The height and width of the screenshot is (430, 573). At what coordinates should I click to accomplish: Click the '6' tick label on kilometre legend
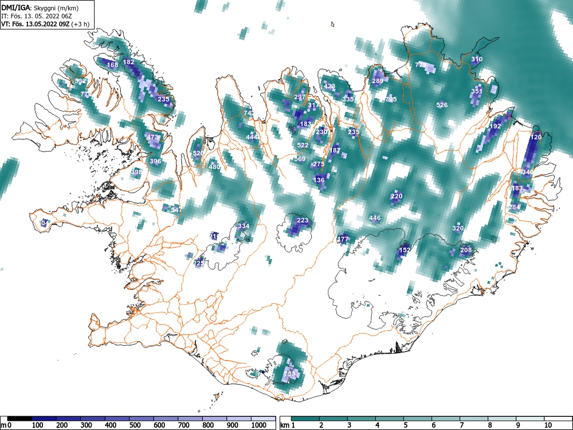point(433,425)
